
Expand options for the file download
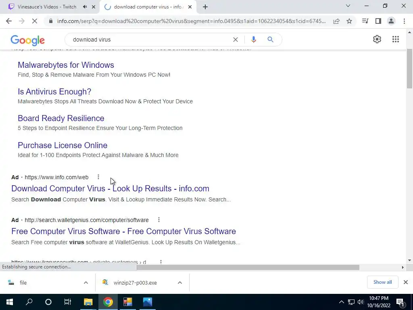click(x=86, y=283)
